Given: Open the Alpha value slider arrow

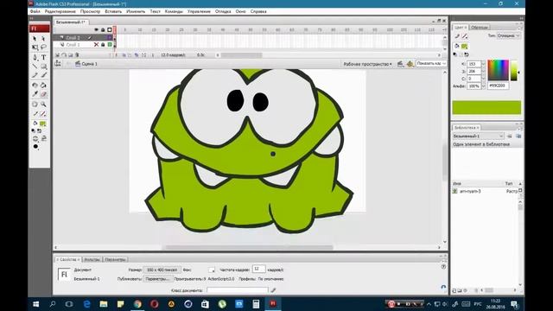Looking at the screenshot, I should (x=483, y=86).
